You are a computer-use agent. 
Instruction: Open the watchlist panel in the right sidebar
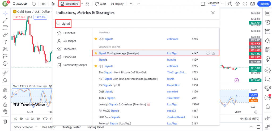tap(268, 13)
